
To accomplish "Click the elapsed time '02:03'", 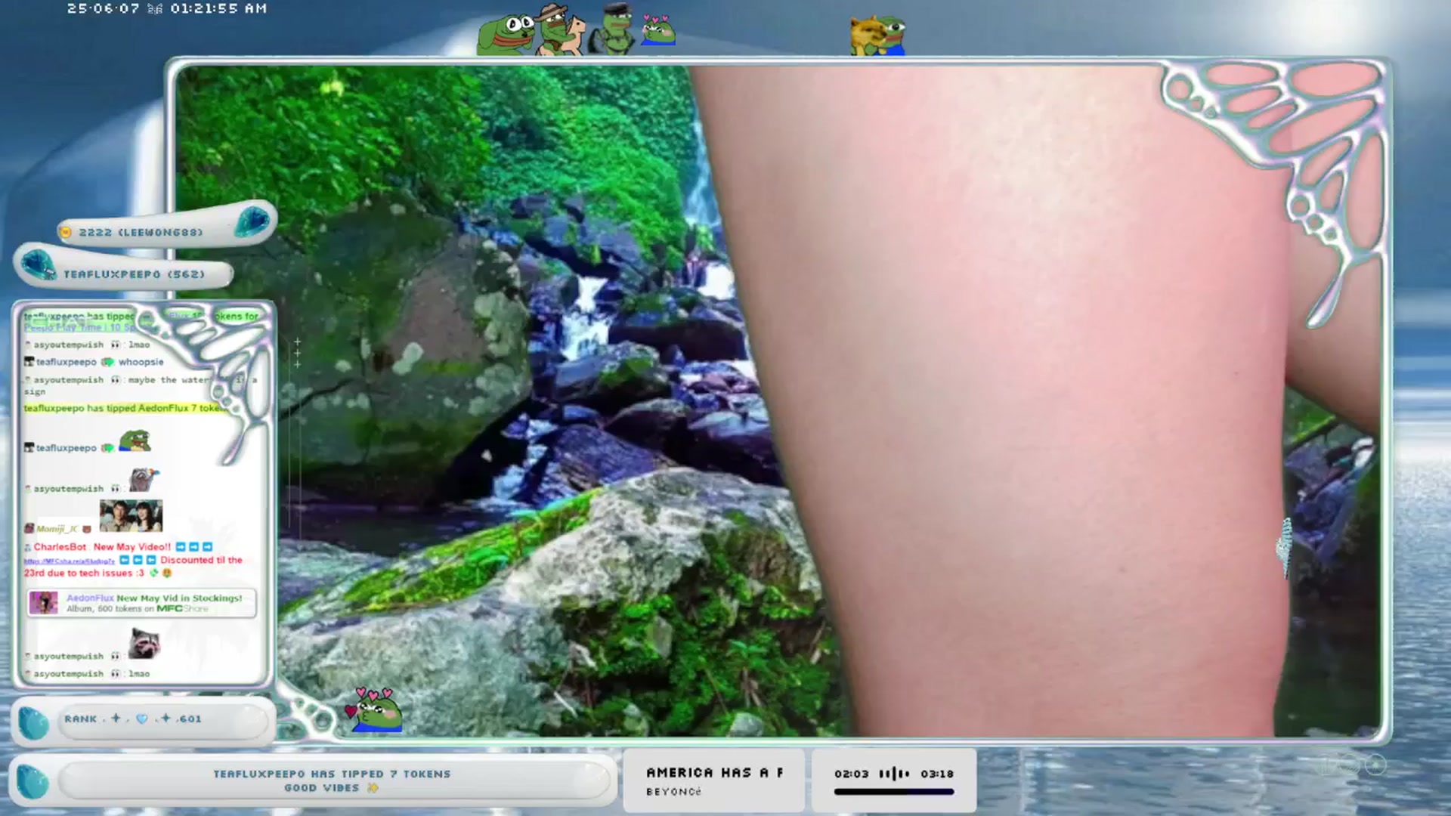I will 851,774.
